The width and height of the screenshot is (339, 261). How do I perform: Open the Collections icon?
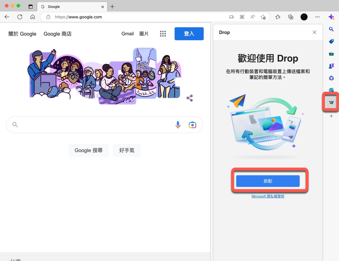(291, 17)
